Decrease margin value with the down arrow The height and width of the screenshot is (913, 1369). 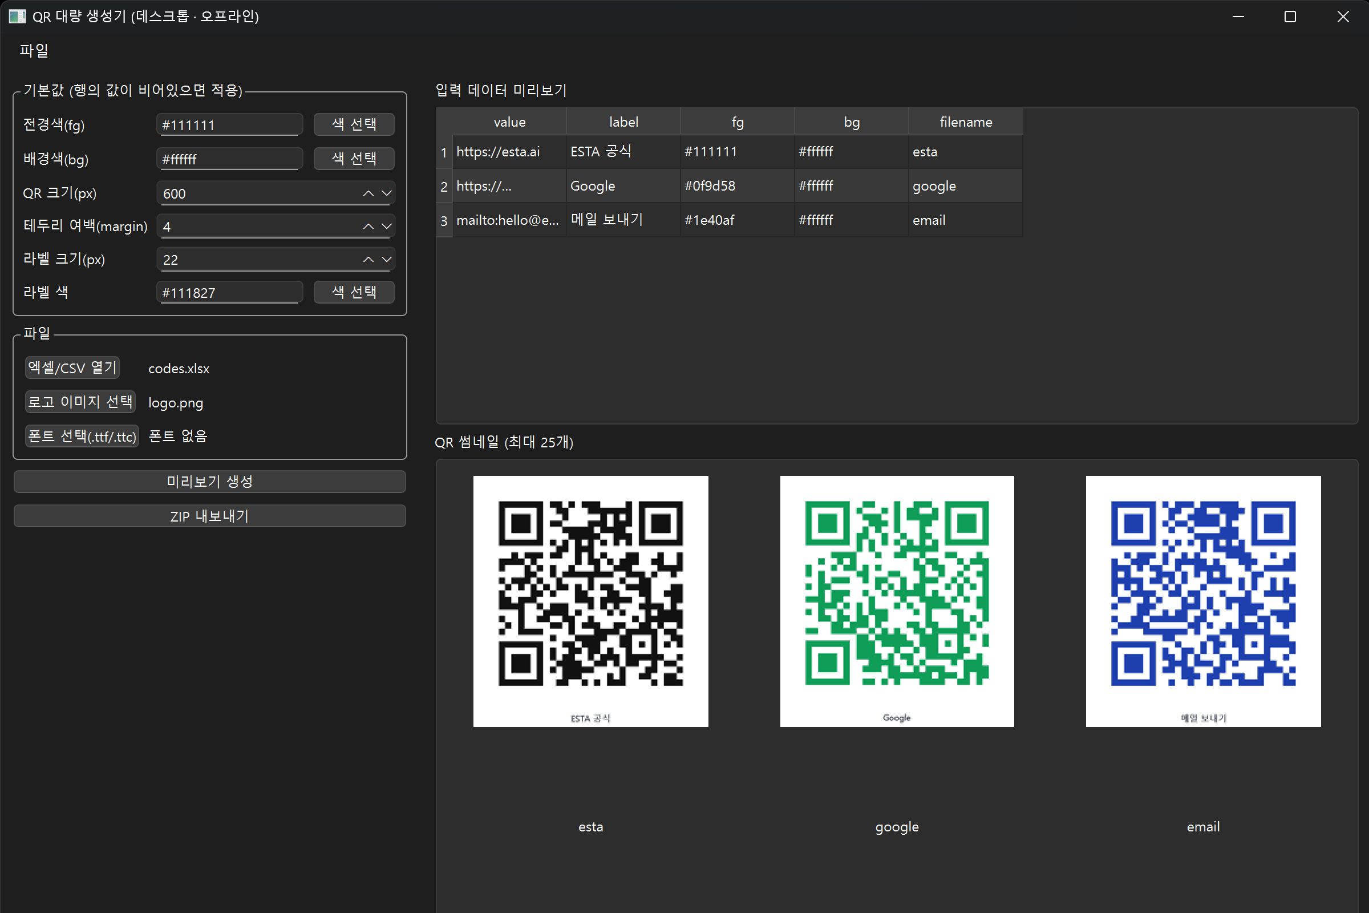pos(387,227)
